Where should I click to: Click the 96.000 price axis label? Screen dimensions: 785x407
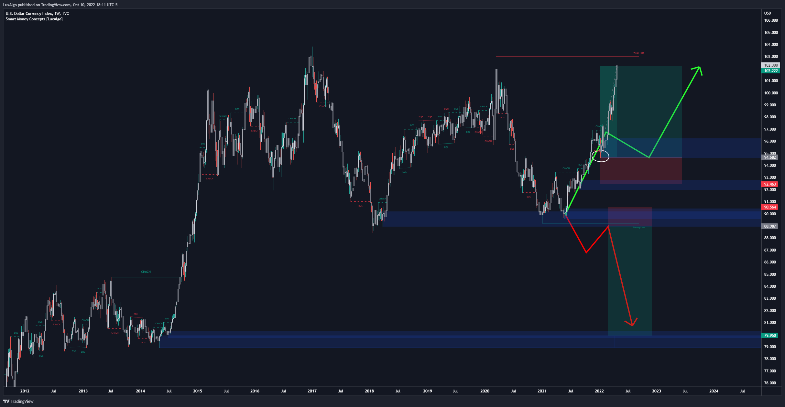point(770,141)
